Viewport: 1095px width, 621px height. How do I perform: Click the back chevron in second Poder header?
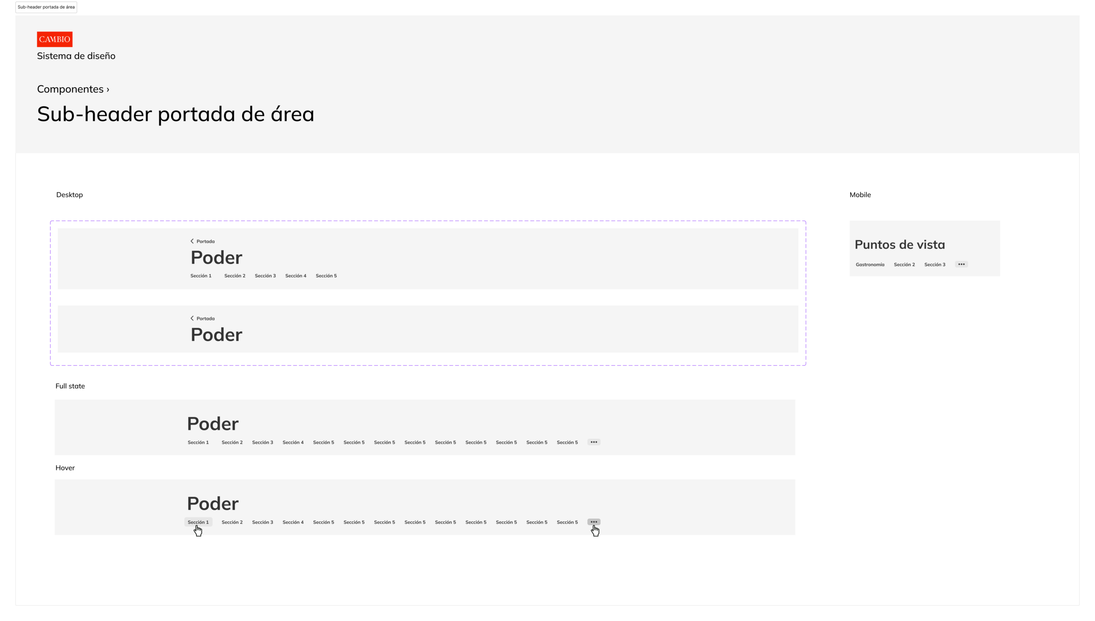tap(192, 318)
